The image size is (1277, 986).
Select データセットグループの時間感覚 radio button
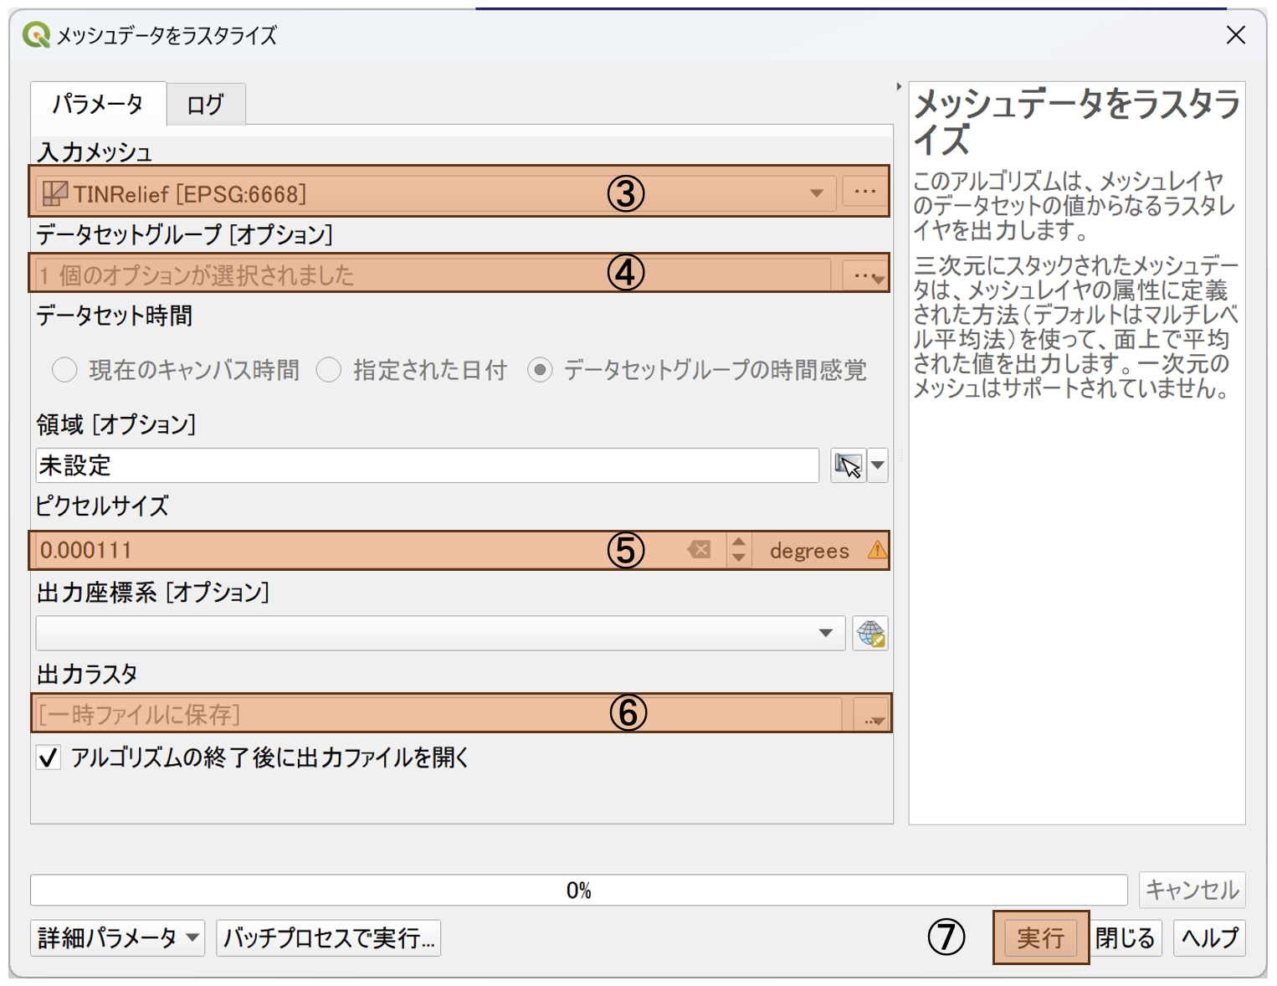pos(540,370)
